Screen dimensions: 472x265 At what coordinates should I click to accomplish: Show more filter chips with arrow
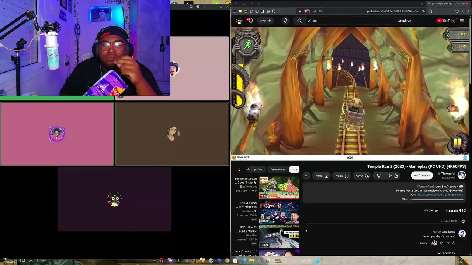pyautogui.click(x=239, y=170)
